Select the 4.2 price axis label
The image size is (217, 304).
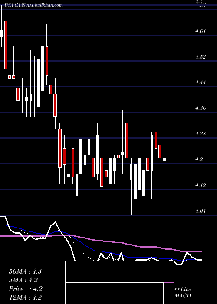coord(199,159)
